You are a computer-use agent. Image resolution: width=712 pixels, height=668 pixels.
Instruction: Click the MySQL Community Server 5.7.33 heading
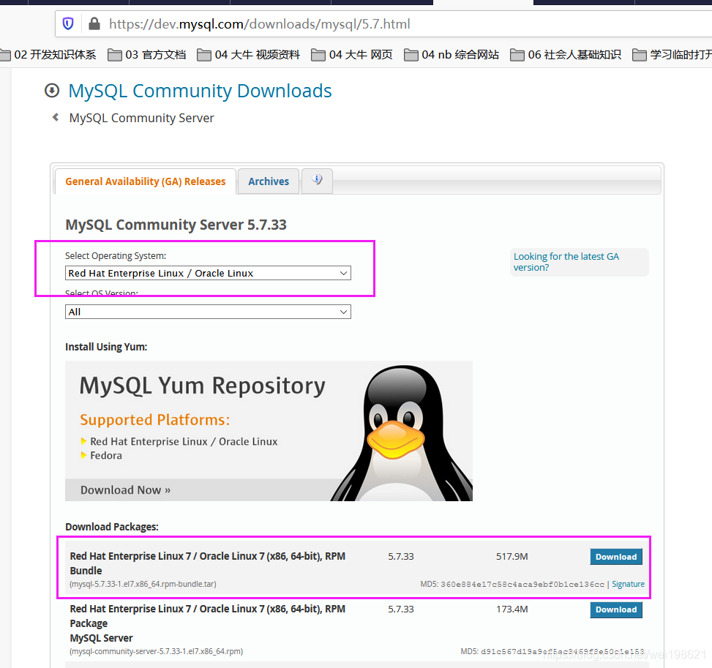[x=176, y=225]
